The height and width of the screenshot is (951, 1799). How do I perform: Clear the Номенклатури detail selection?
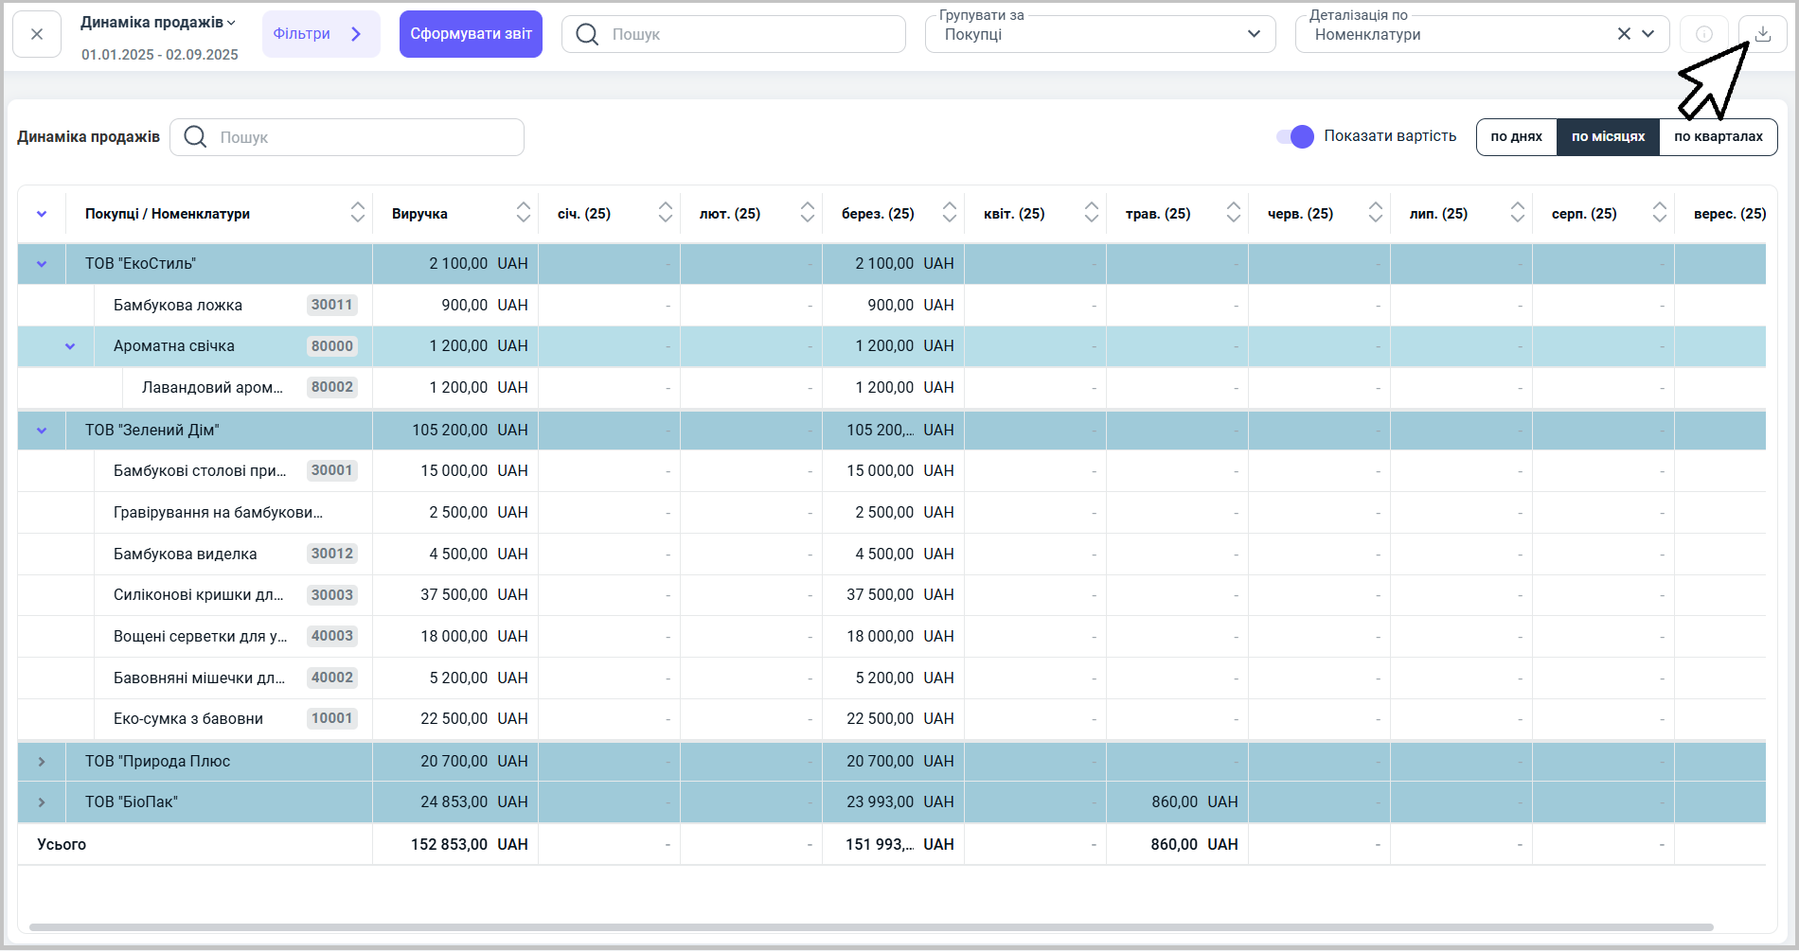[1624, 34]
